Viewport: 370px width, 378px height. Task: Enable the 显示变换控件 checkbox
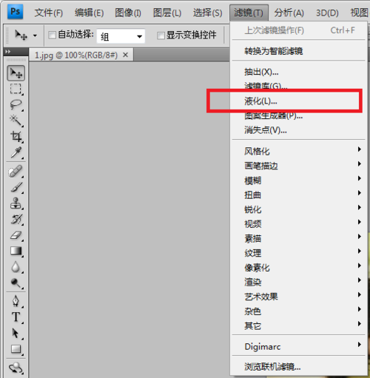tap(161, 36)
